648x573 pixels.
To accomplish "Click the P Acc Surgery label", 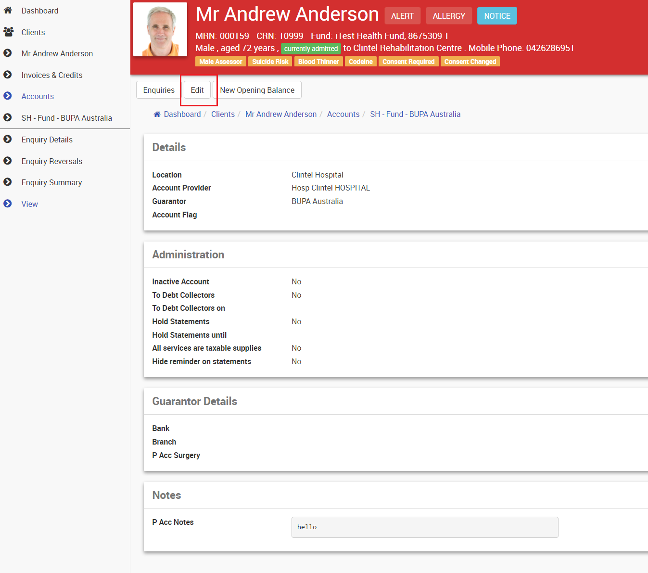I will [x=176, y=455].
